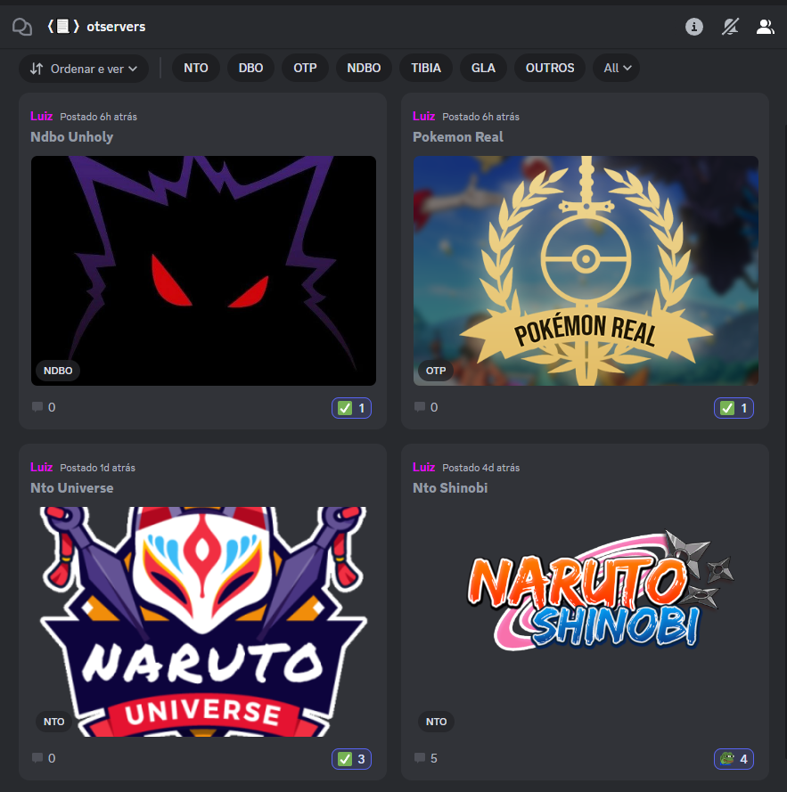Image resolution: width=787 pixels, height=792 pixels.
Task: Show member list icon
Action: (766, 26)
